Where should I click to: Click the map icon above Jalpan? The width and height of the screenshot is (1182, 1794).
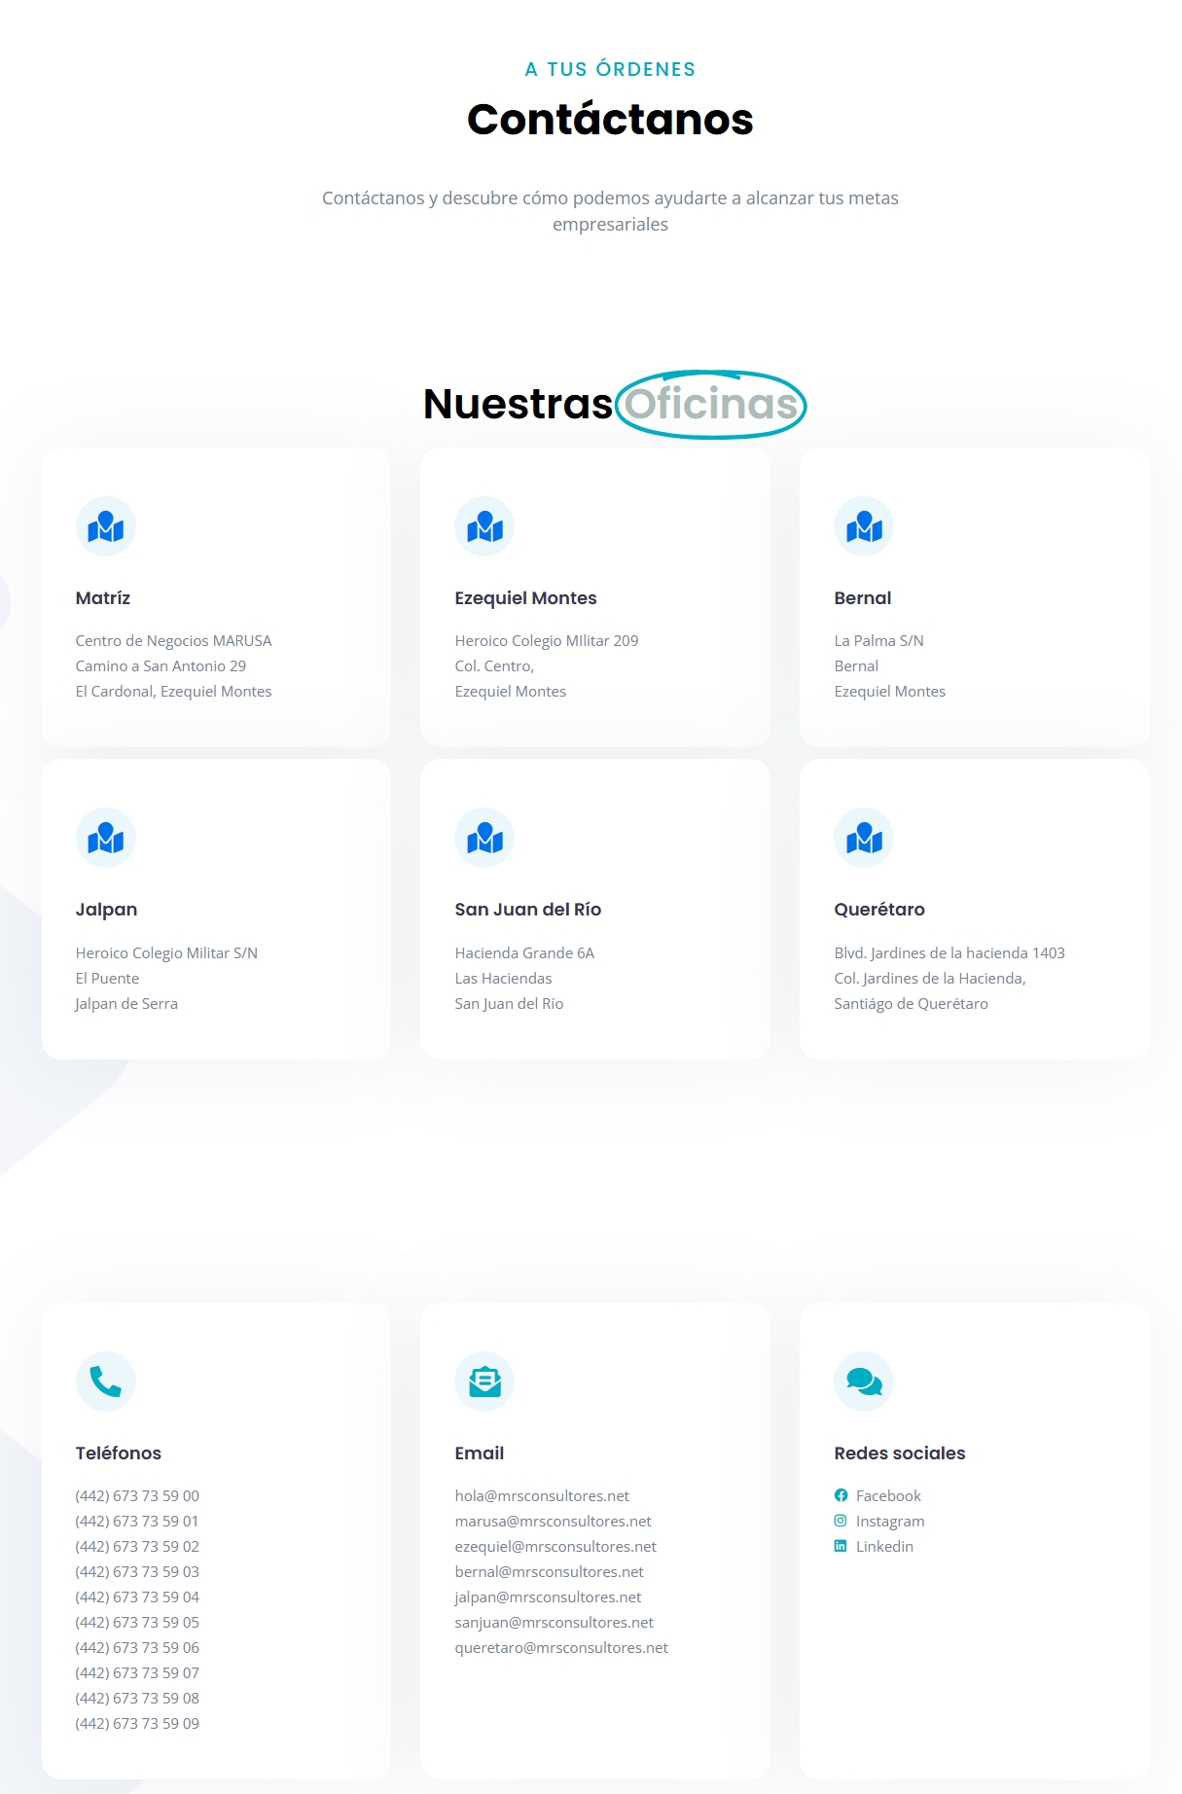tap(105, 839)
